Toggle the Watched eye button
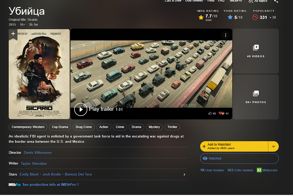 click(239, 158)
